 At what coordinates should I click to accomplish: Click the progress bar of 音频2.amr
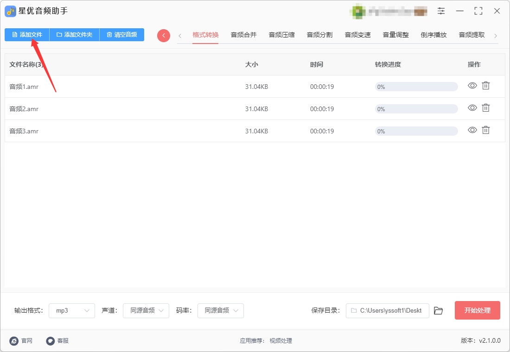(416, 109)
